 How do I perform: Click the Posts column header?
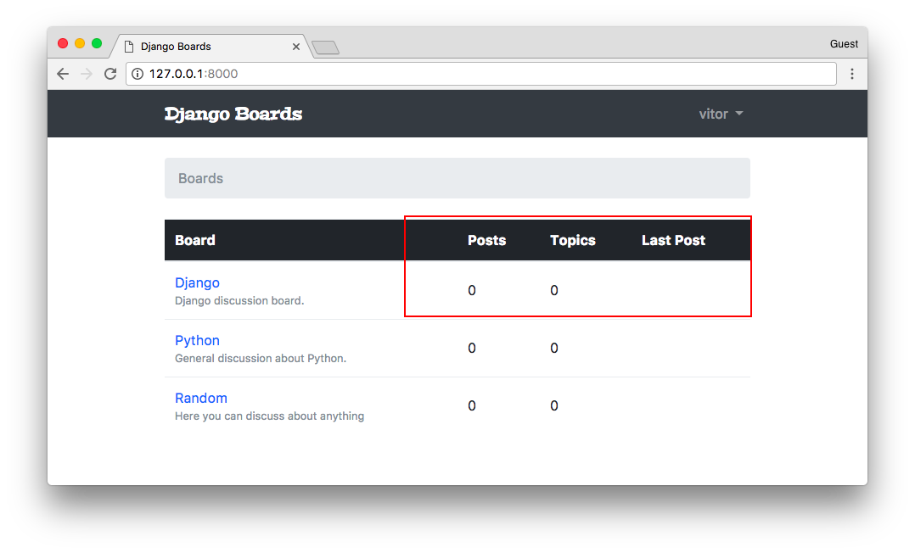486,240
